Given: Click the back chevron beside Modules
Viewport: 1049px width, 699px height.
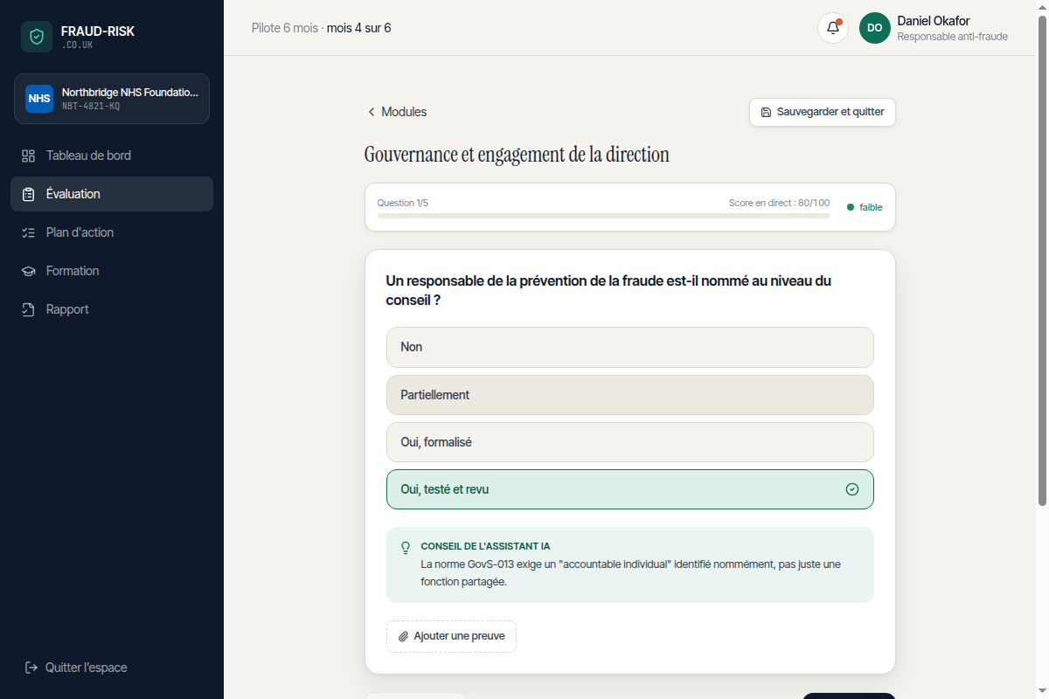Looking at the screenshot, I should tap(372, 112).
